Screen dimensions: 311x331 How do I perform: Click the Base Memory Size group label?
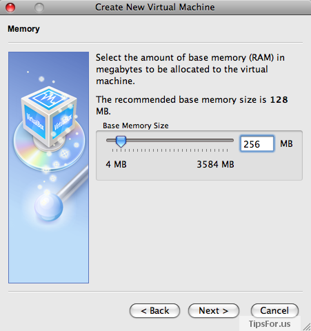[136, 126]
